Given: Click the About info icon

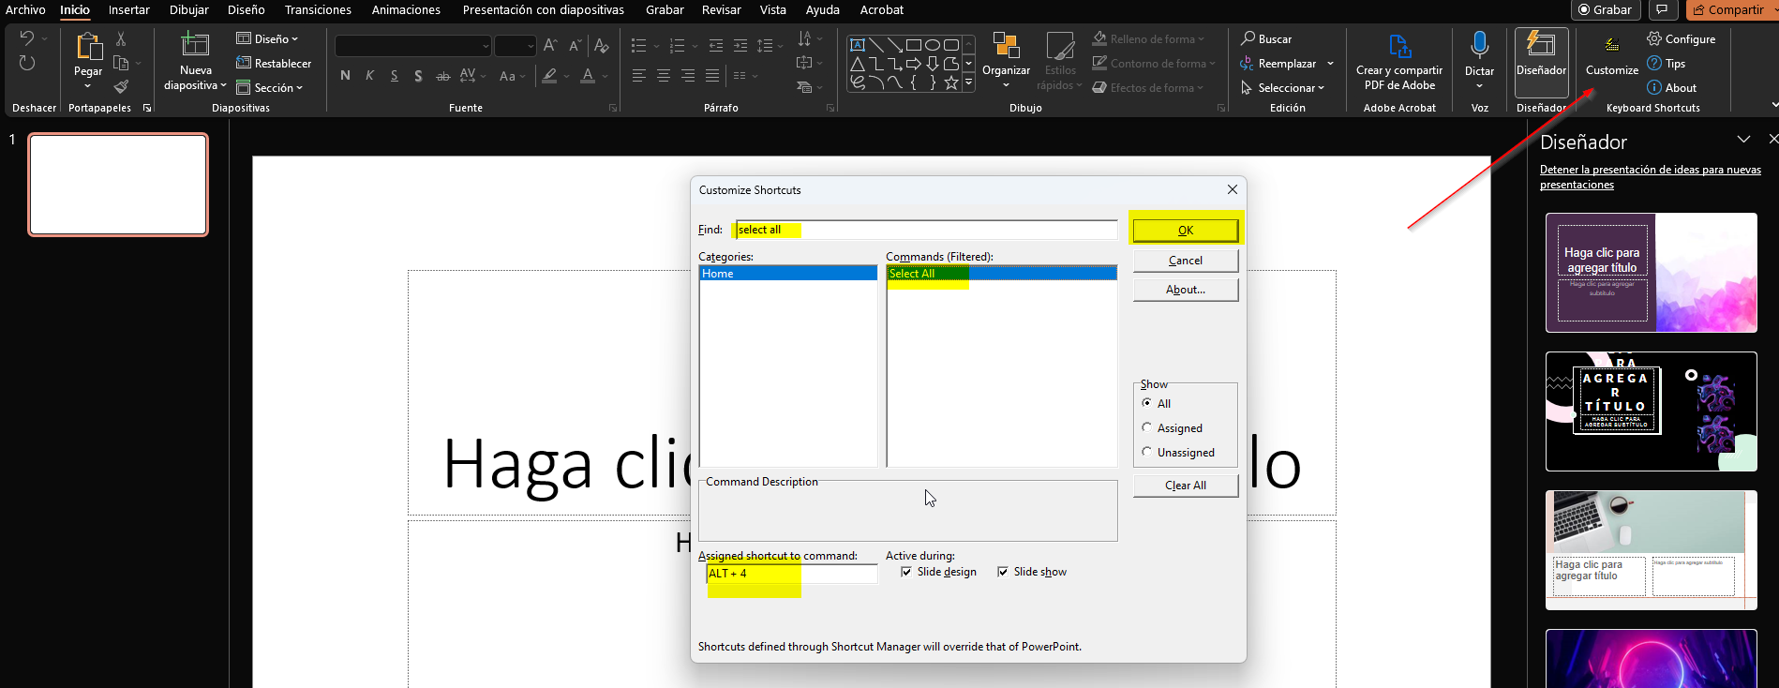Looking at the screenshot, I should pyautogui.click(x=1654, y=87).
